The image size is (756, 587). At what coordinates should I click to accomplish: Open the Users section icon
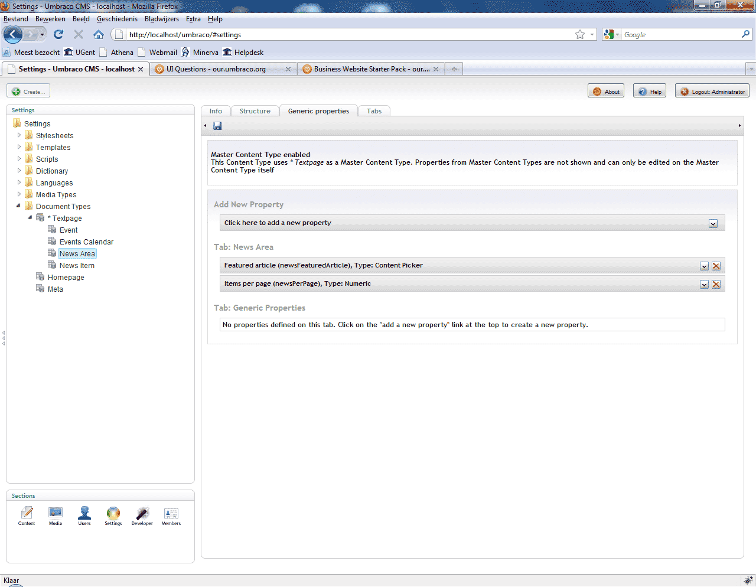[84, 515]
